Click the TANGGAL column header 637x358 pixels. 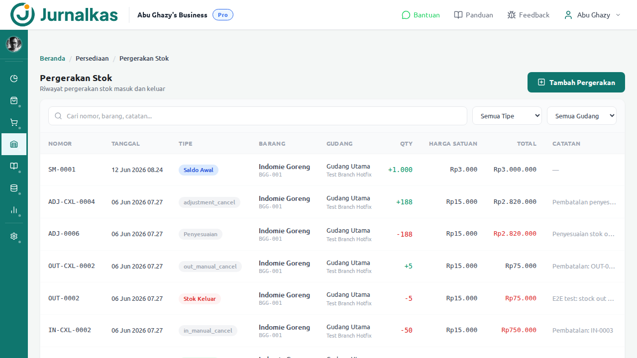125,144
